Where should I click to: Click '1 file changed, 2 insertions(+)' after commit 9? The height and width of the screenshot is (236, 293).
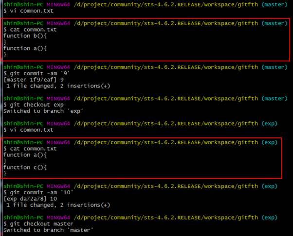(58, 86)
